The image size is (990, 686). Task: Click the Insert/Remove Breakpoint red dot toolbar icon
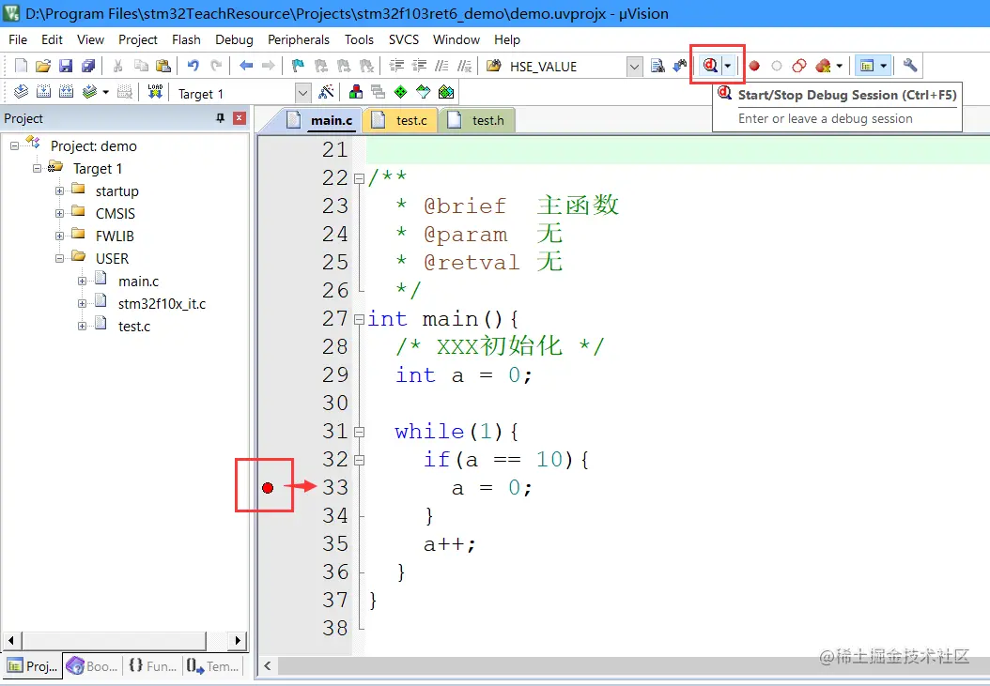pos(754,66)
